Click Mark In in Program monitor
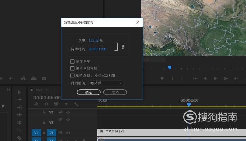This screenshot has height=141, width=246. [x=172, y=78]
